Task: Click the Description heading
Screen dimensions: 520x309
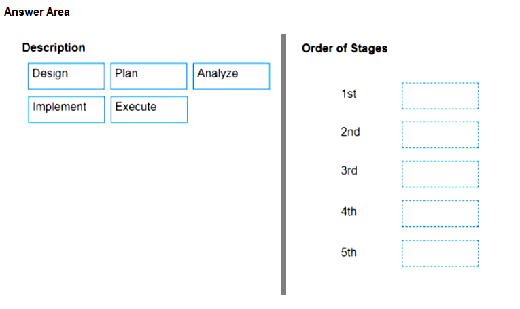Action: click(x=54, y=48)
